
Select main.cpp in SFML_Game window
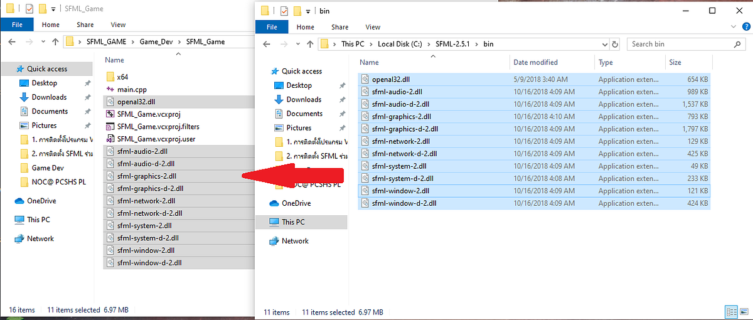(x=131, y=89)
